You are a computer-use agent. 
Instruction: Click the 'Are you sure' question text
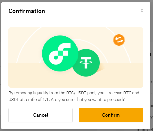click(88, 99)
